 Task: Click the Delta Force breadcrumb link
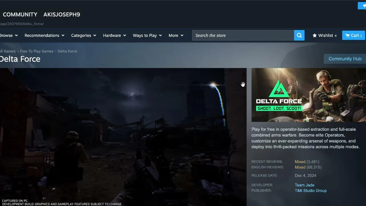coord(67,51)
